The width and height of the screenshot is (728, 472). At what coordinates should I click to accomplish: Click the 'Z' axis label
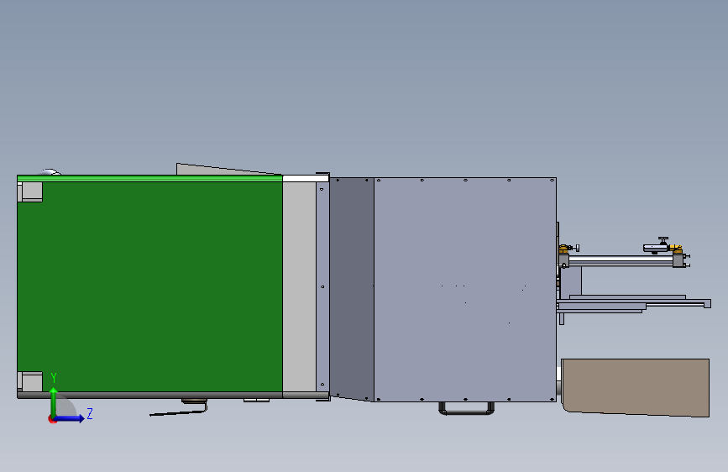pyautogui.click(x=90, y=413)
